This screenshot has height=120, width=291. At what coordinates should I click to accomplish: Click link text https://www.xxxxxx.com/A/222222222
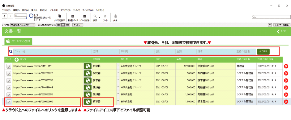33,73
